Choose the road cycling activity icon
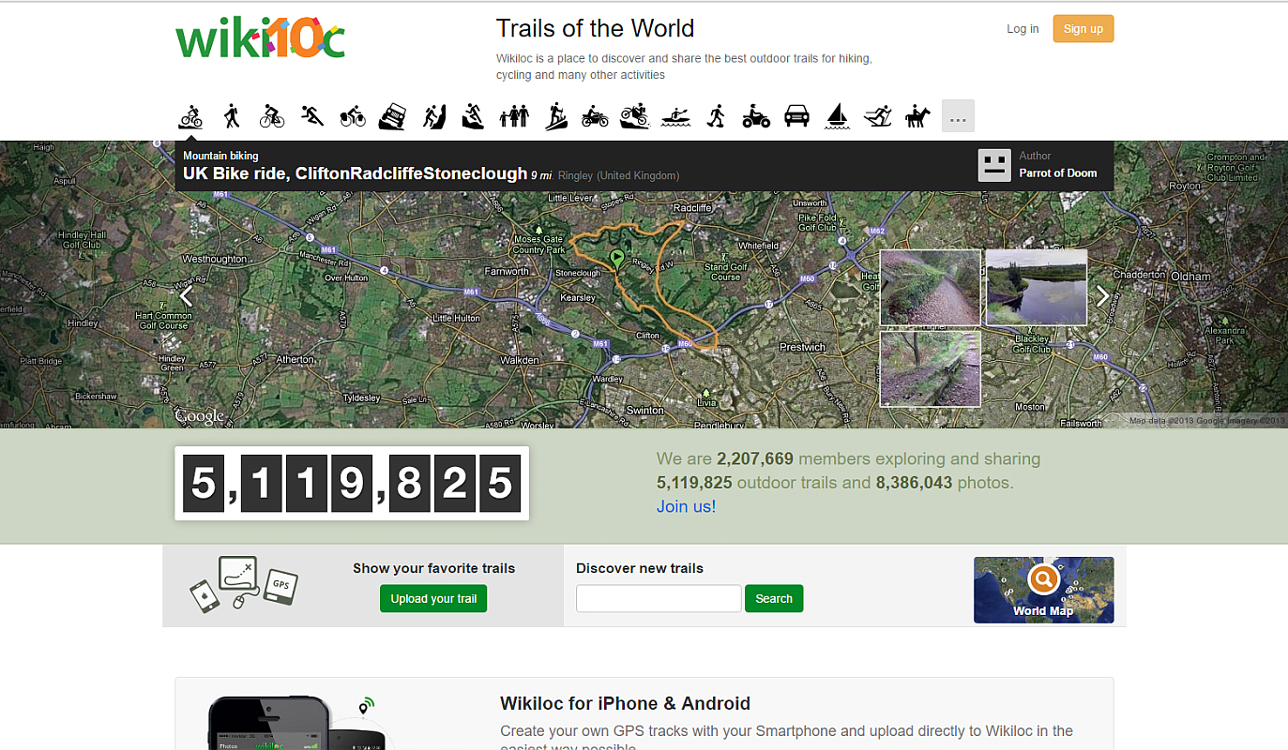Viewport: 1288px width, 750px height. (271, 116)
